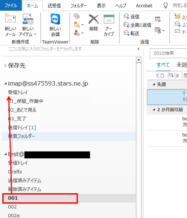Open the 送受信 ribbon tab
Screen dimensions: 187x218
(54, 6)
